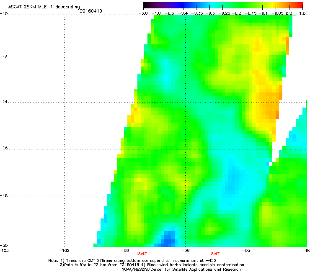Click the colorbar label -0.4

point(183,13)
